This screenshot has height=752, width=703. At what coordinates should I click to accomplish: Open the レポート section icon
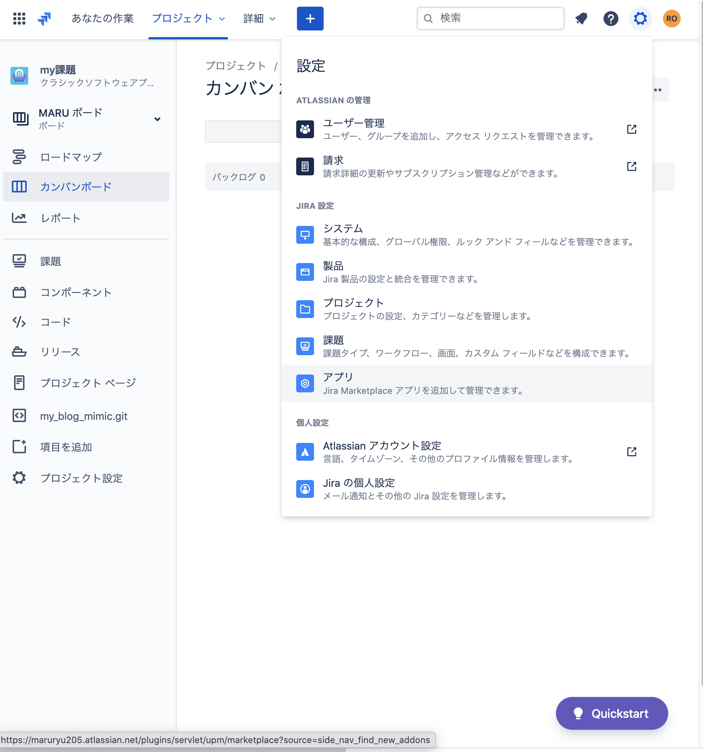19,218
